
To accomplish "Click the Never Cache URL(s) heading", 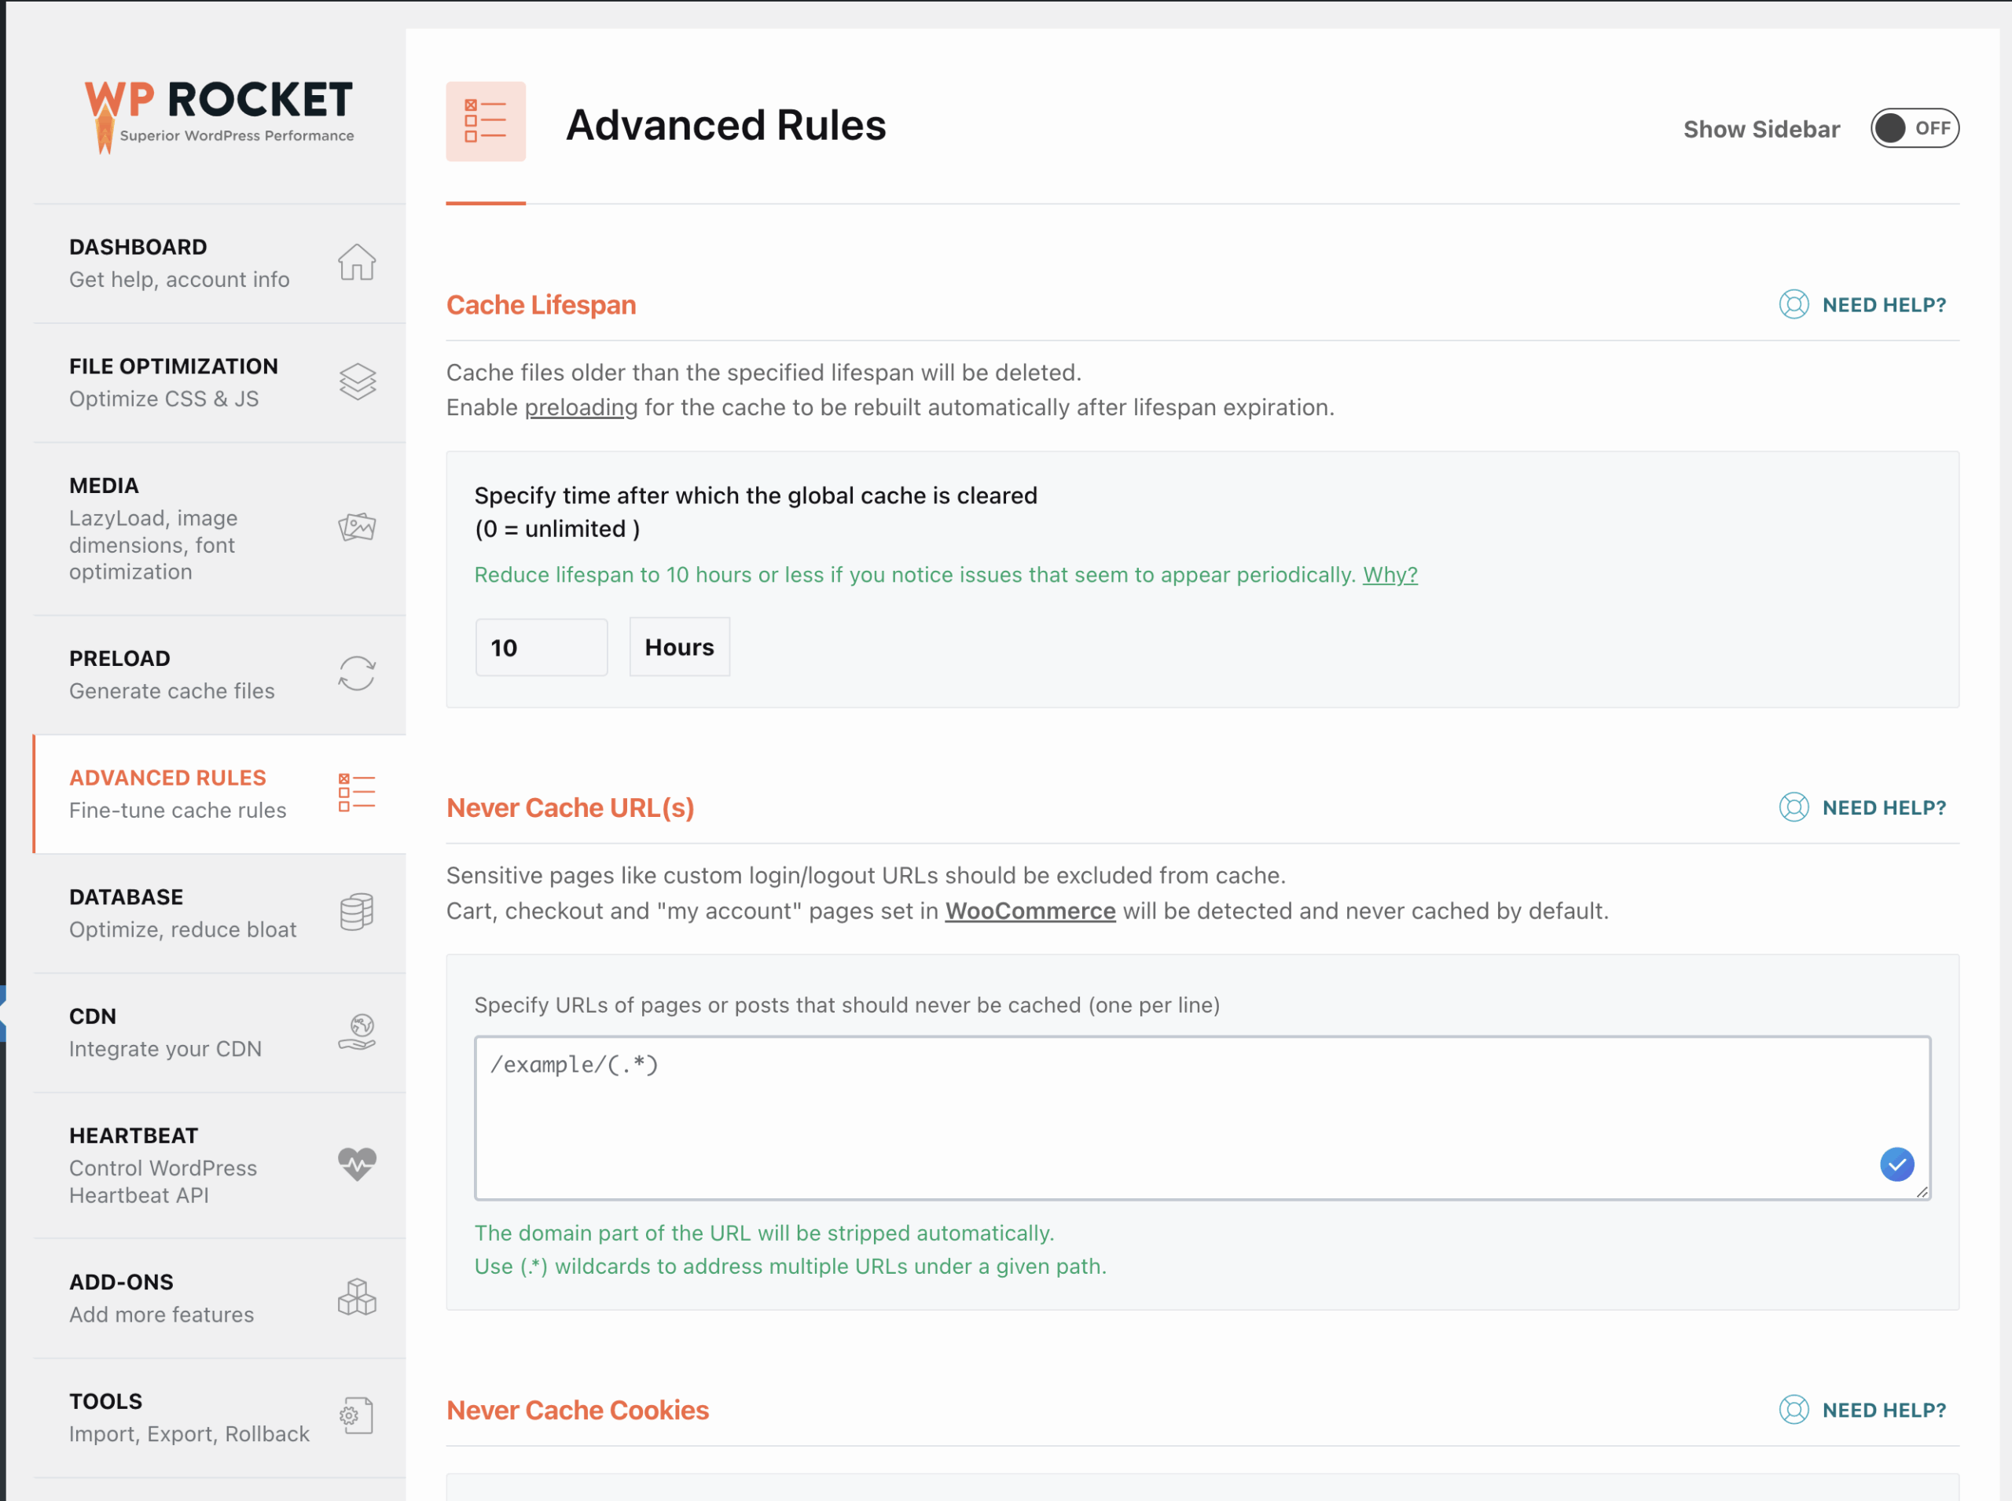I will point(570,807).
